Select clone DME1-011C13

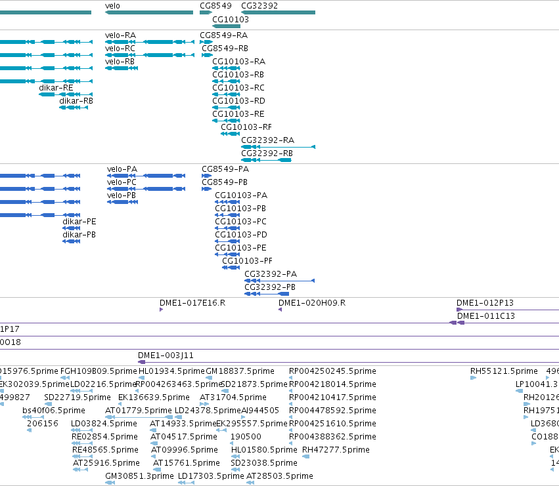pyautogui.click(x=486, y=317)
